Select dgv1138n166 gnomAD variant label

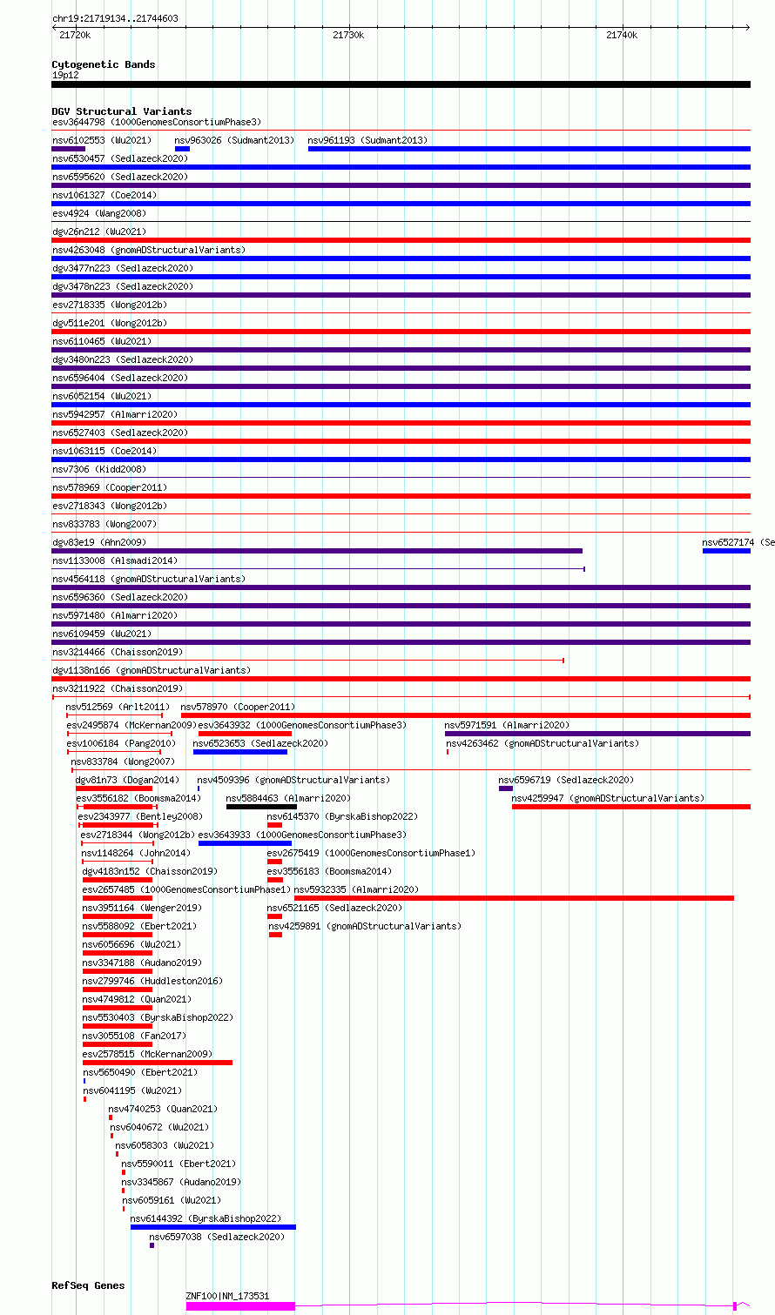[x=152, y=670]
